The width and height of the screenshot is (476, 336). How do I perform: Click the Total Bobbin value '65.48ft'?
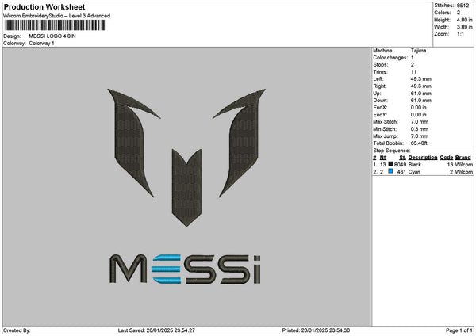[419, 143]
